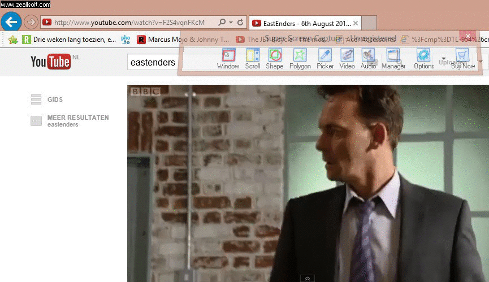Go back with the browser back arrow
The width and height of the screenshot is (489, 282).
(11, 22)
